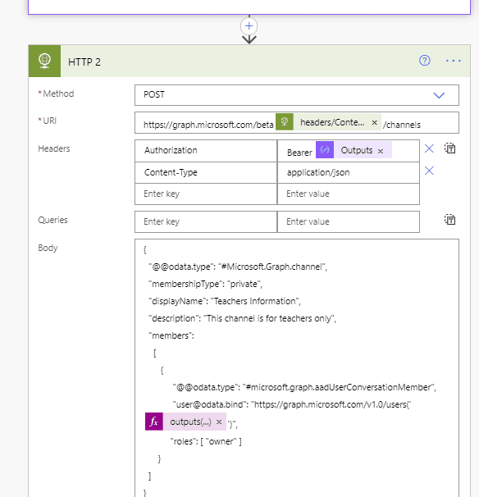This screenshot has width=479, height=497.
Task: Edit the application/json header value
Action: (x=349, y=173)
